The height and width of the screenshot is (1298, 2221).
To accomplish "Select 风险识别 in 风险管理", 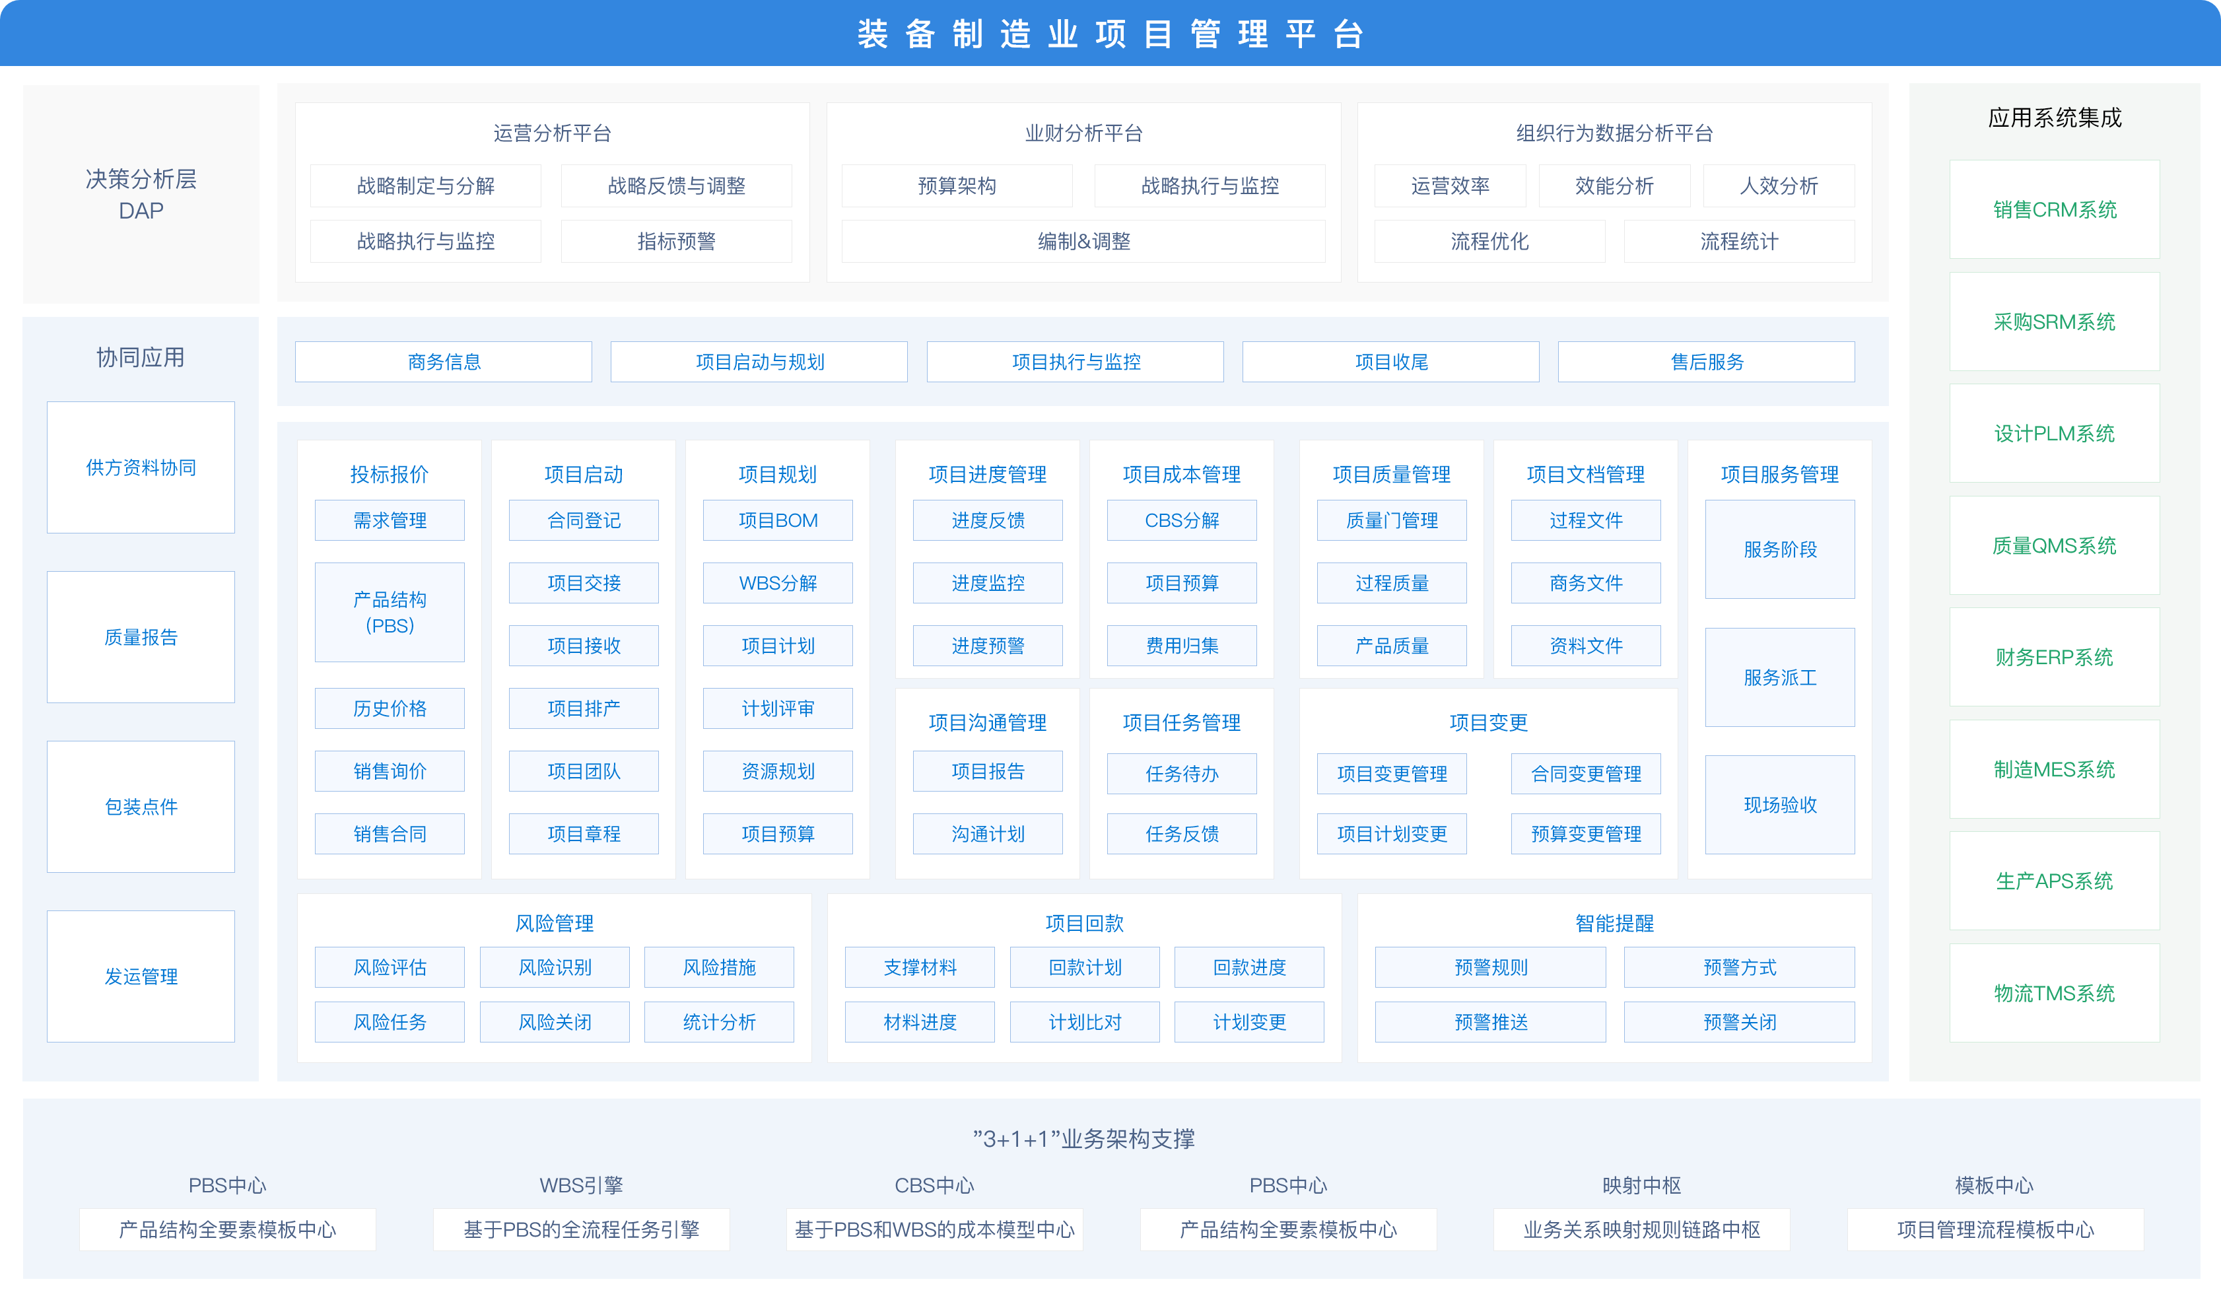I will 555,967.
